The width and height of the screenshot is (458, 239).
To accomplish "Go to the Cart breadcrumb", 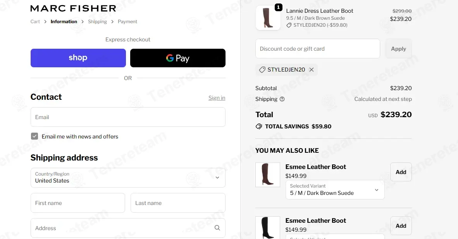I will tap(35, 22).
